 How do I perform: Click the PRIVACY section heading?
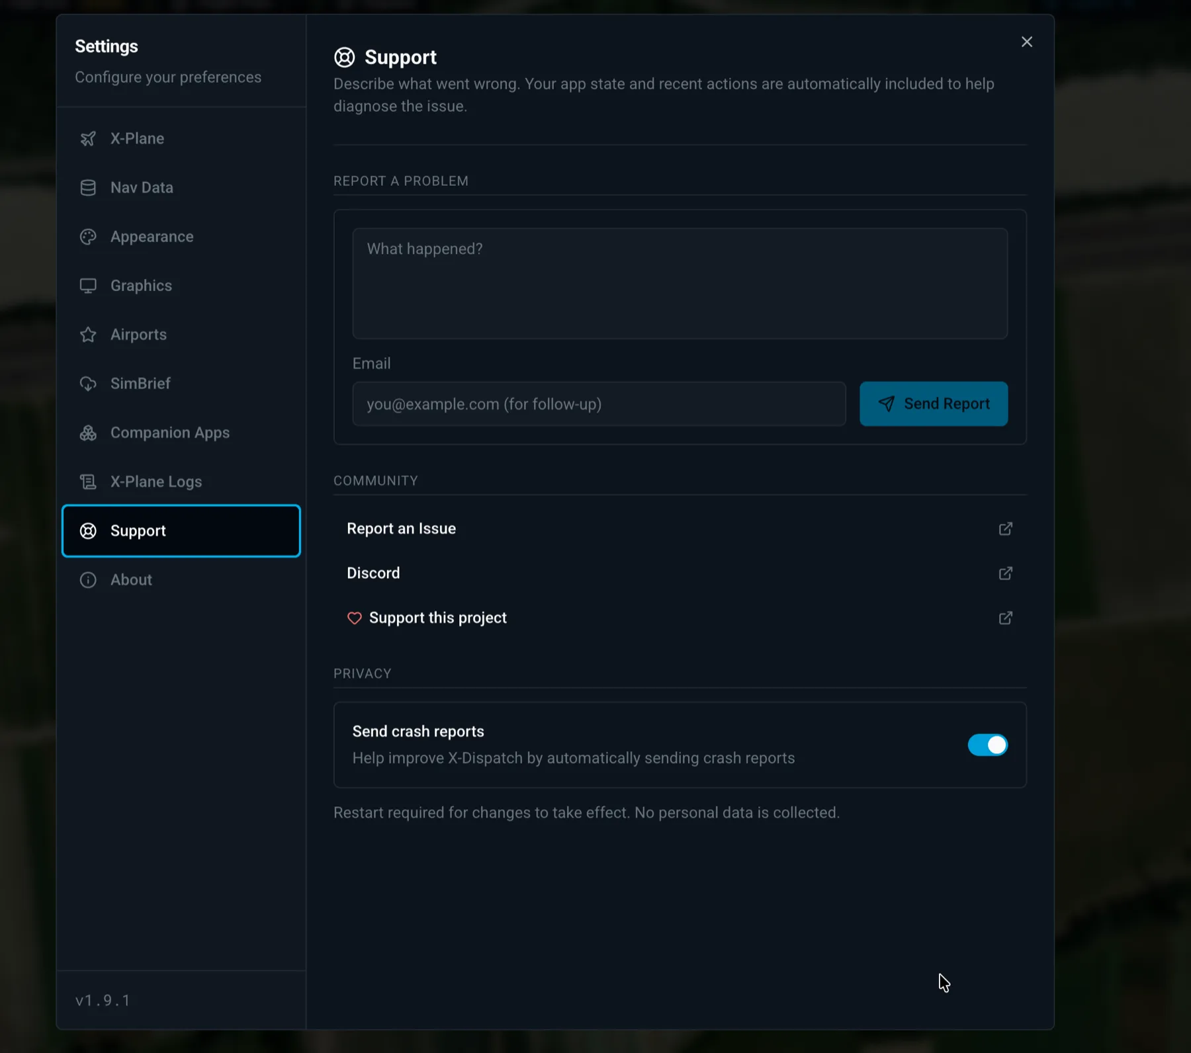pyautogui.click(x=363, y=673)
